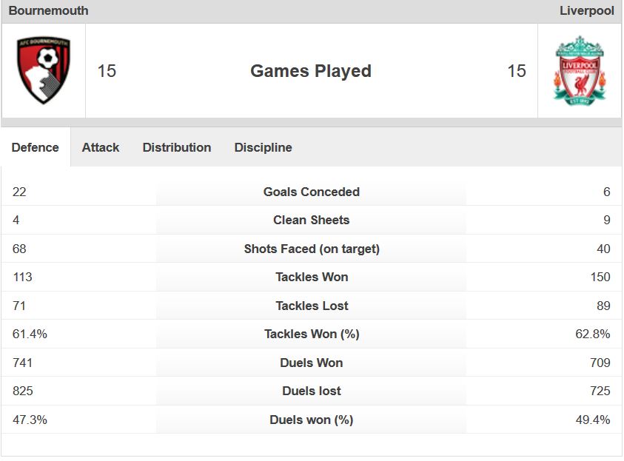624x461 pixels.
Task: Click the Bournemouth team name header
Action: (48, 11)
